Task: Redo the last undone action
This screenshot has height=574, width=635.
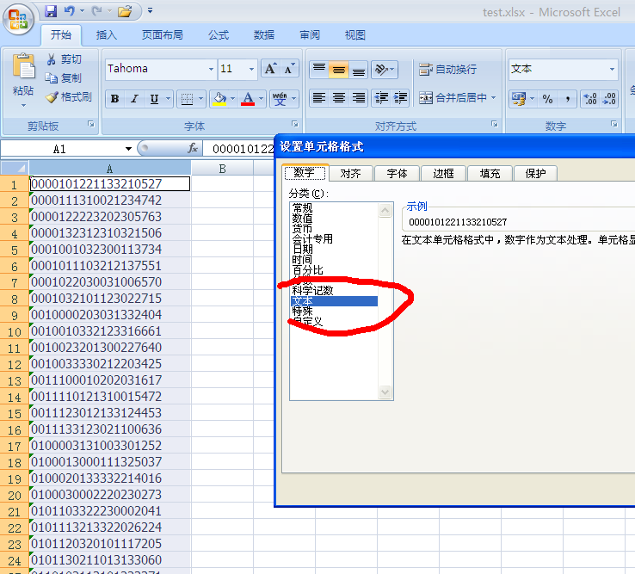Action: (97, 11)
